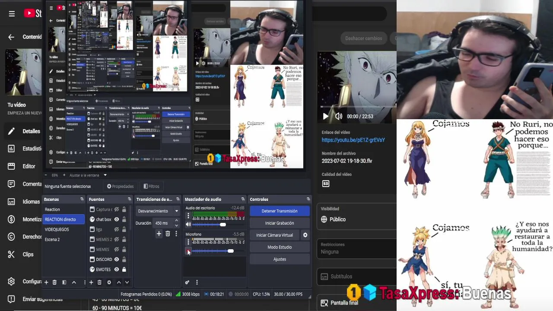Select the Escena 2 scene
This screenshot has width=553, height=311.
64,239
